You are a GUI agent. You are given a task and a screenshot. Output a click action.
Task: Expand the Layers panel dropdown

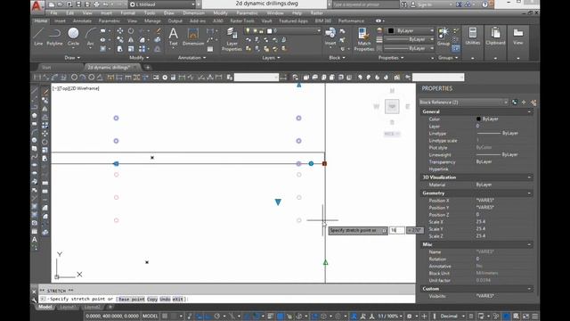click(271, 57)
